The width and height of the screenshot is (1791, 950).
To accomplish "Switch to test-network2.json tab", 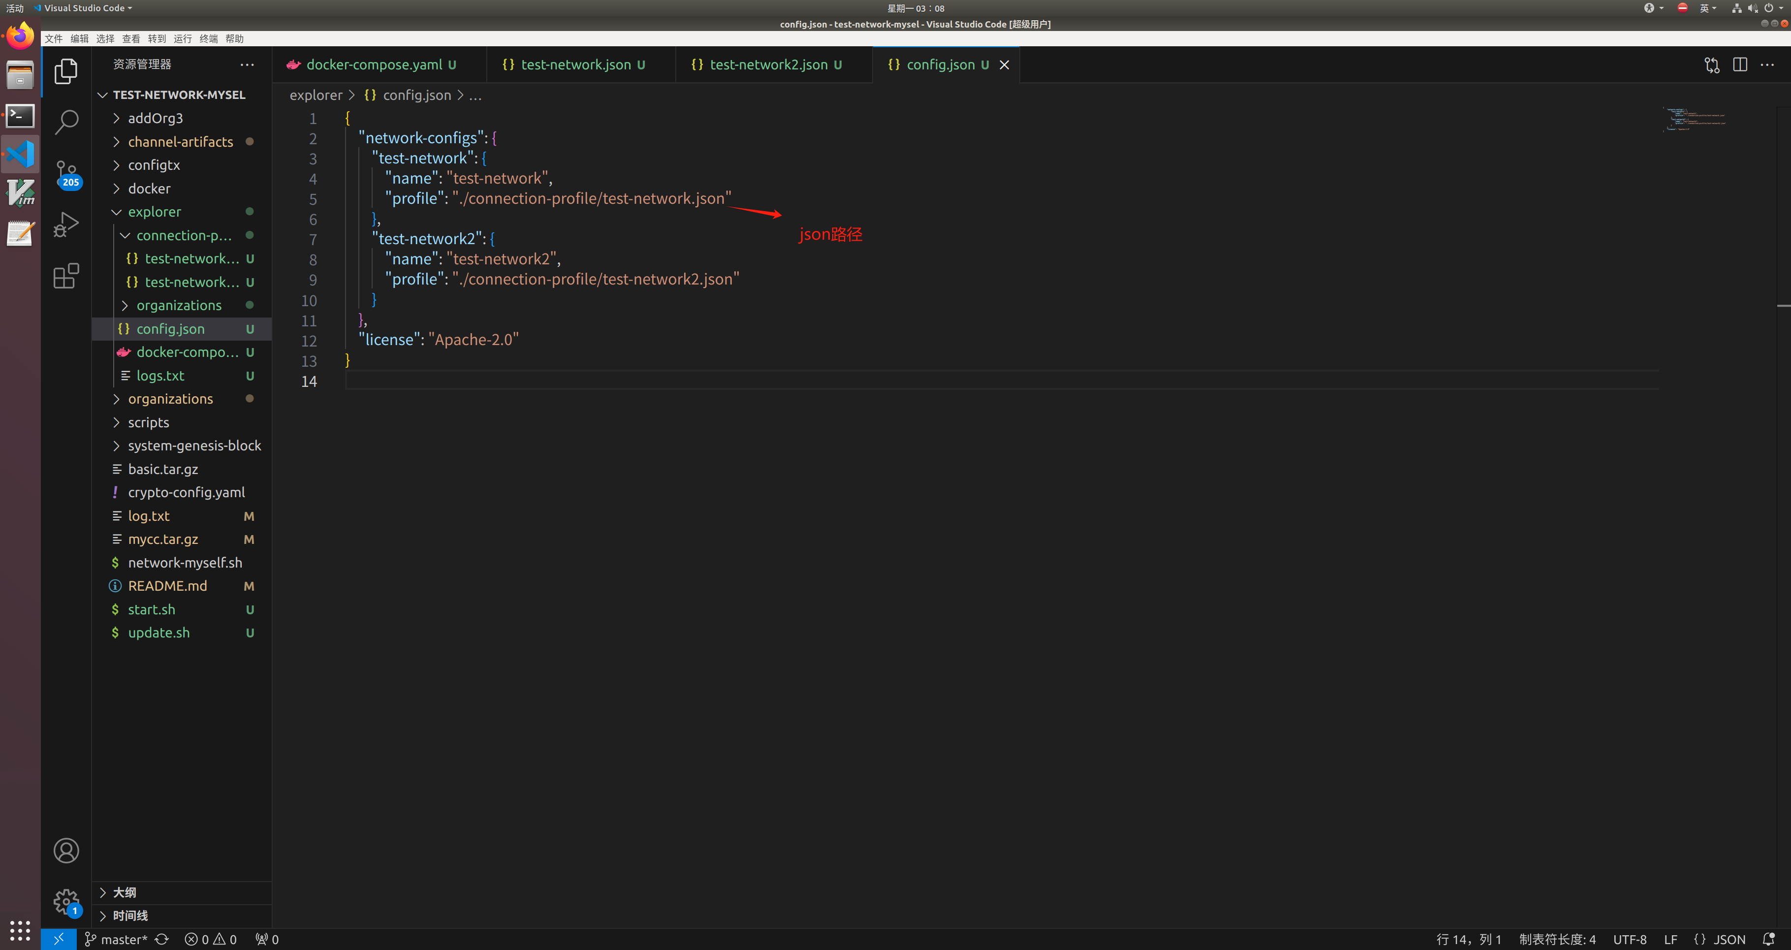I will tap(774, 64).
